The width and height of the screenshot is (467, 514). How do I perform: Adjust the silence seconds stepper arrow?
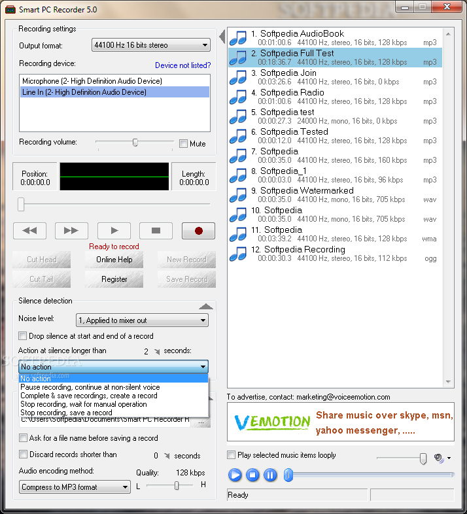pyautogui.click(x=157, y=352)
